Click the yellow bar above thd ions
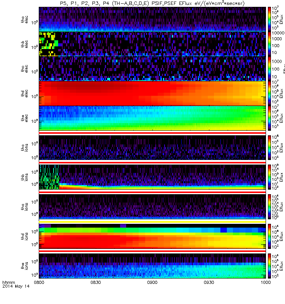 tap(152, 222)
